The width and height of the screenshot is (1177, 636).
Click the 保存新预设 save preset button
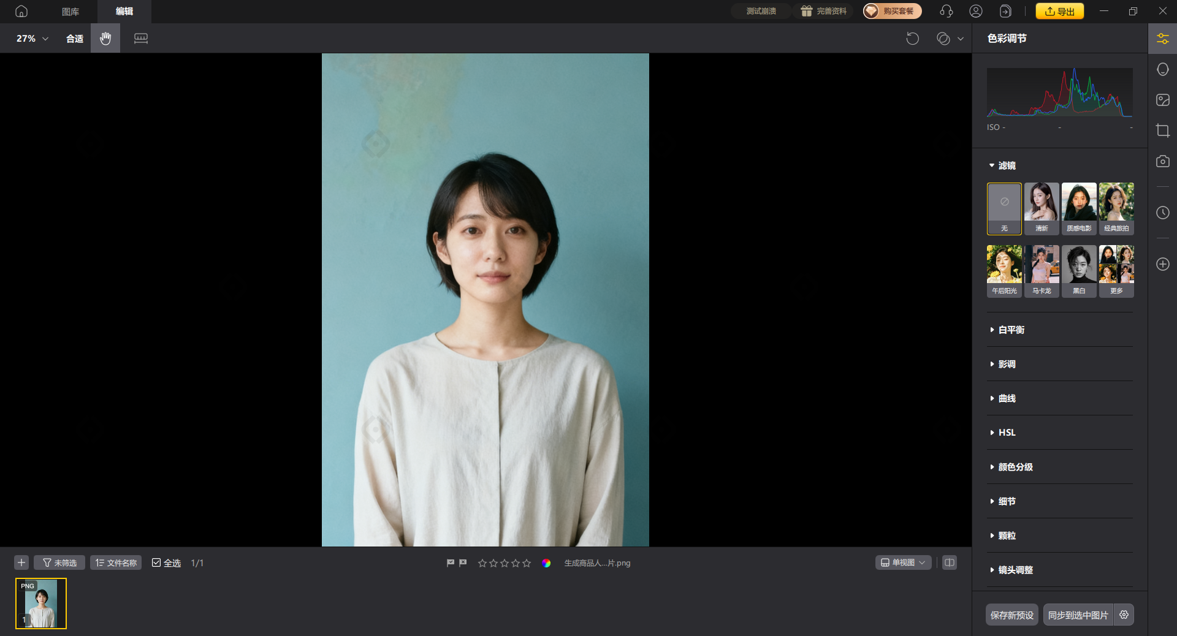(x=1011, y=615)
